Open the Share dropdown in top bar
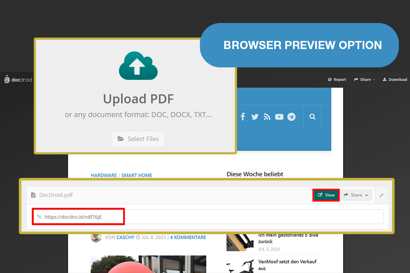This screenshot has width=410, height=273. point(364,79)
